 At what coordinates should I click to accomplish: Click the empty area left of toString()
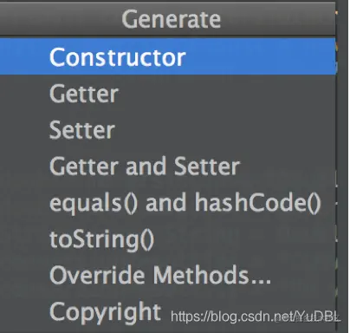pos(24,240)
